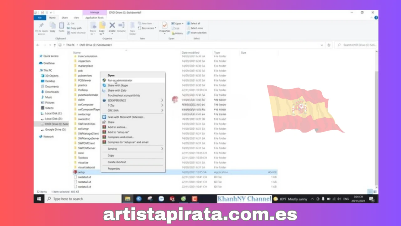This screenshot has width=401, height=226.
Task: Select Quick access in navigation pane
Action: [x=51, y=56]
